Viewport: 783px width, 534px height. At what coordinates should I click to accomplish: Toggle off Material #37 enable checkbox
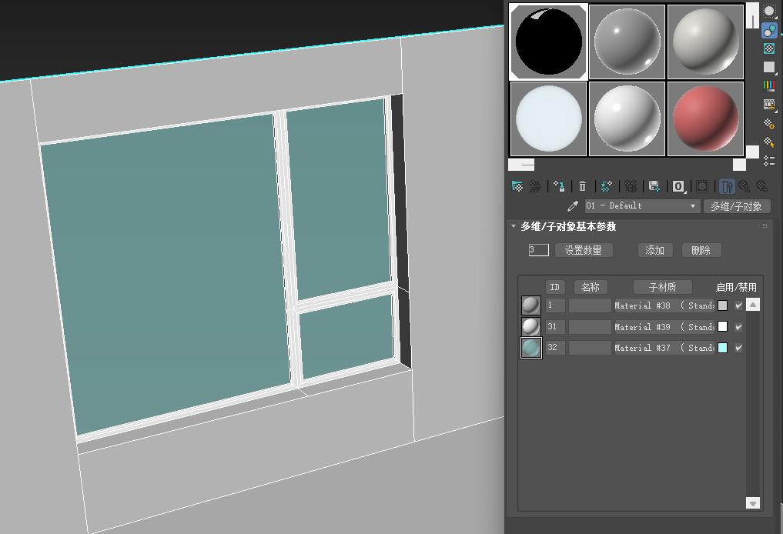[738, 348]
